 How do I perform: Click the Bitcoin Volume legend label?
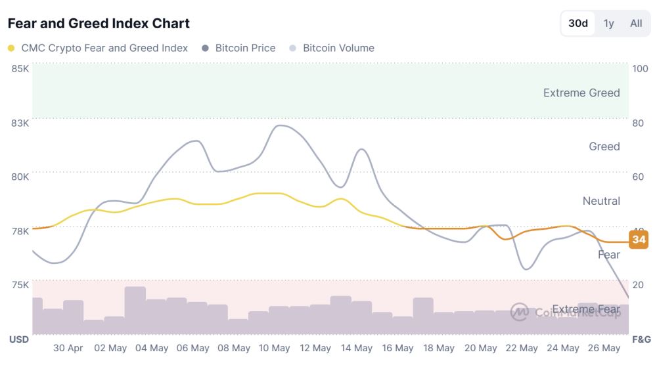[338, 48]
